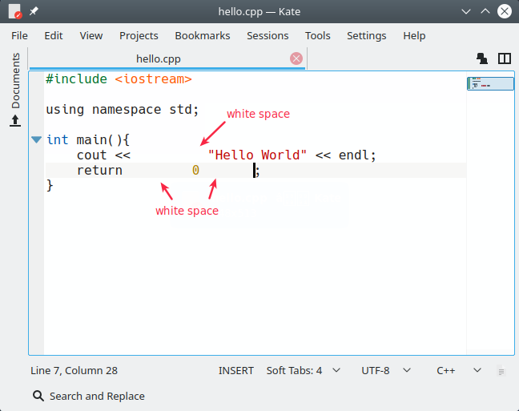The width and height of the screenshot is (519, 411).
Task: Toggle the Documents sidebar panel
Action: tap(15, 80)
